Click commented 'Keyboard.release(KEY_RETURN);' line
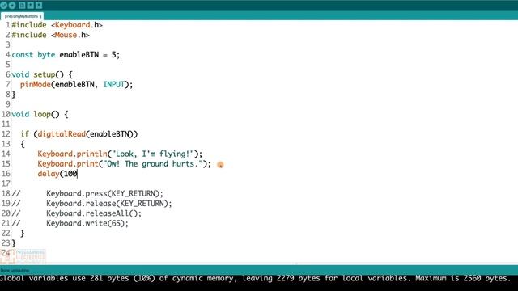The height and width of the screenshot is (291, 518). point(109,203)
